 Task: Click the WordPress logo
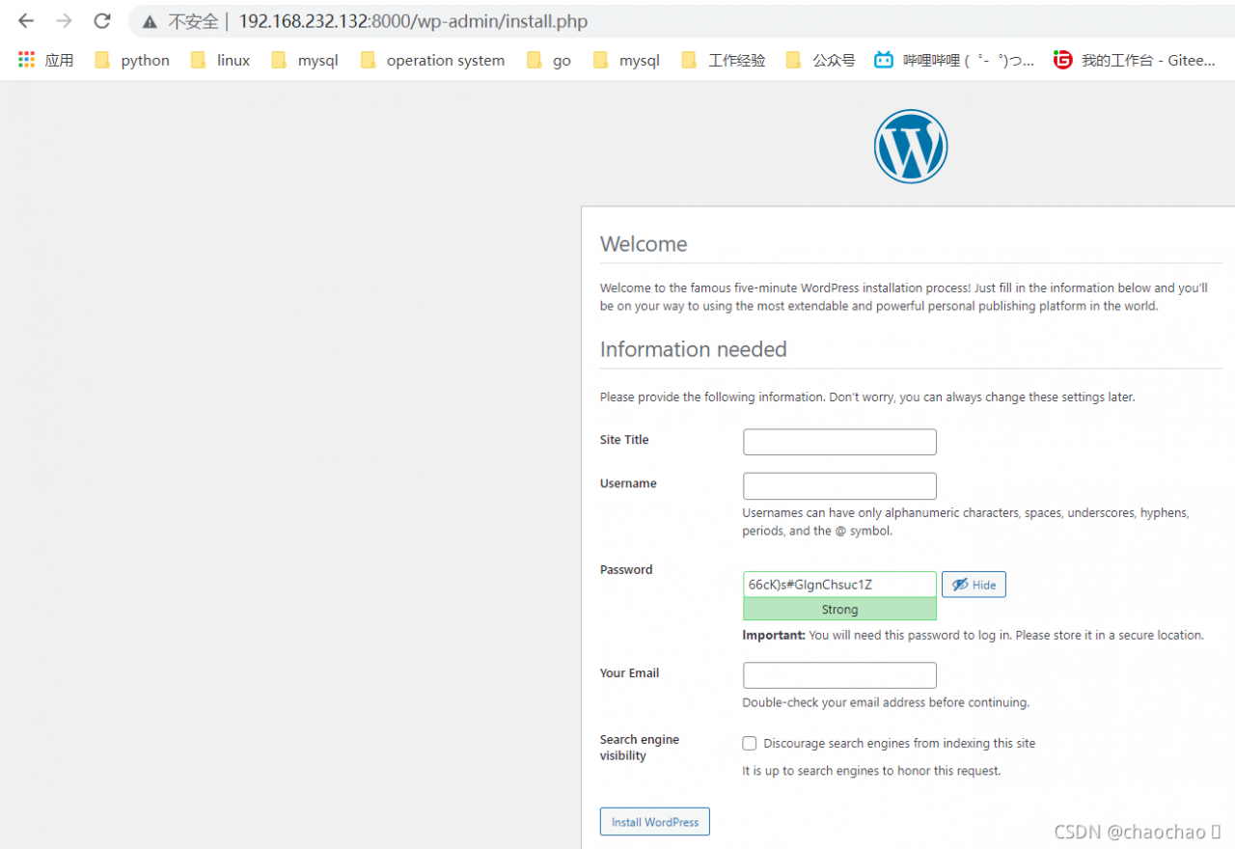(911, 147)
